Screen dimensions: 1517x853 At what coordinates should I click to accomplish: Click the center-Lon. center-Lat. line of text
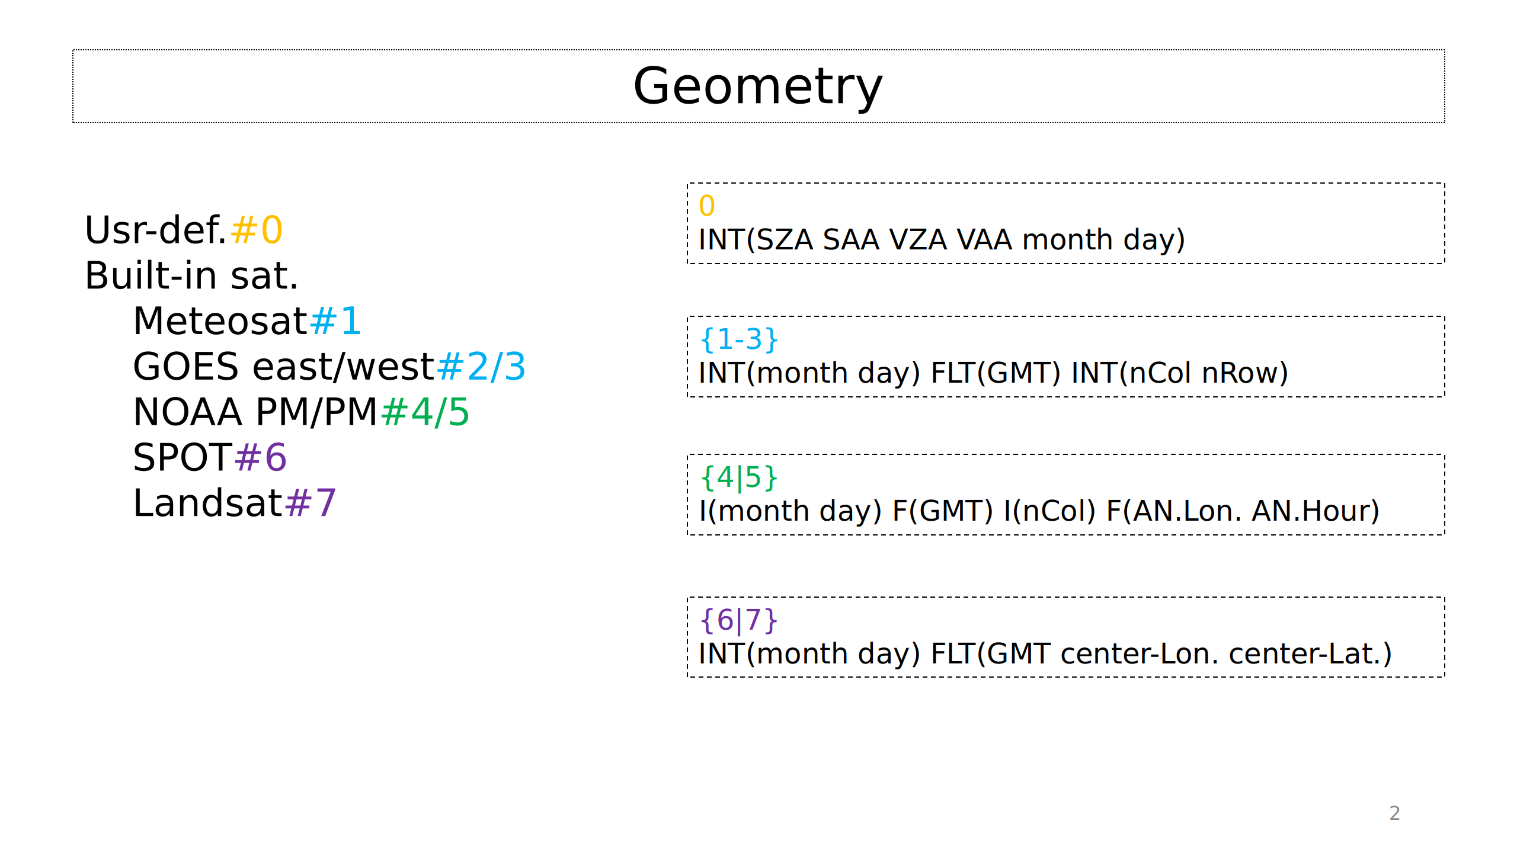(1225, 654)
